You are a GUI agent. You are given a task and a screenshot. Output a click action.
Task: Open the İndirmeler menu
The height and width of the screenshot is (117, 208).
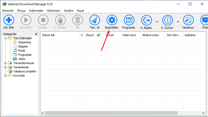click(x=36, y=11)
